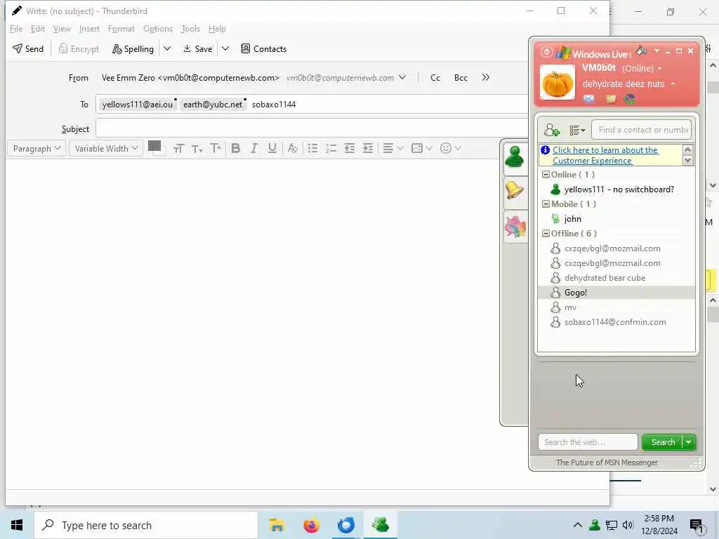Open the text color swatch

(x=154, y=146)
